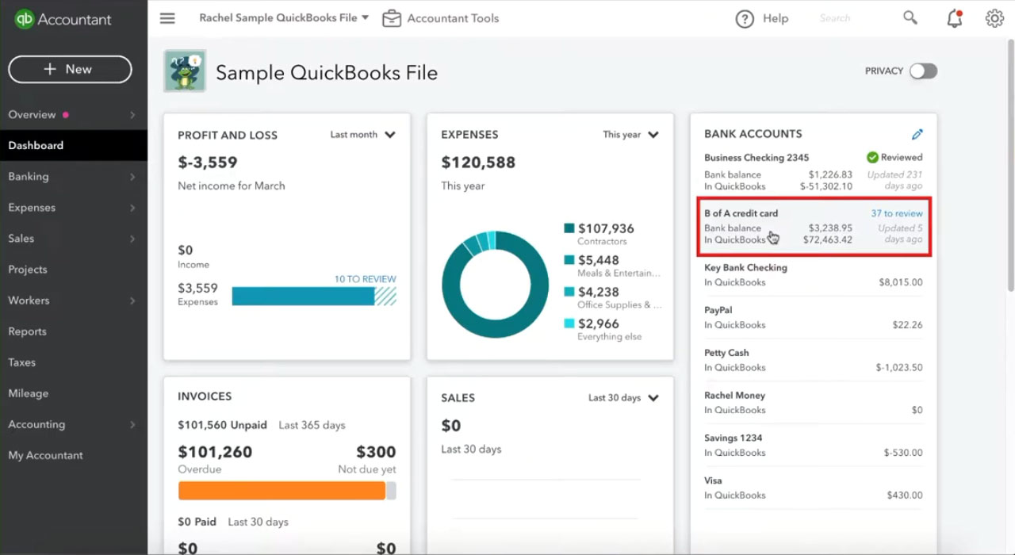This screenshot has width=1015, height=555.
Task: Click the Contractors dark teal swatch
Action: (569, 228)
